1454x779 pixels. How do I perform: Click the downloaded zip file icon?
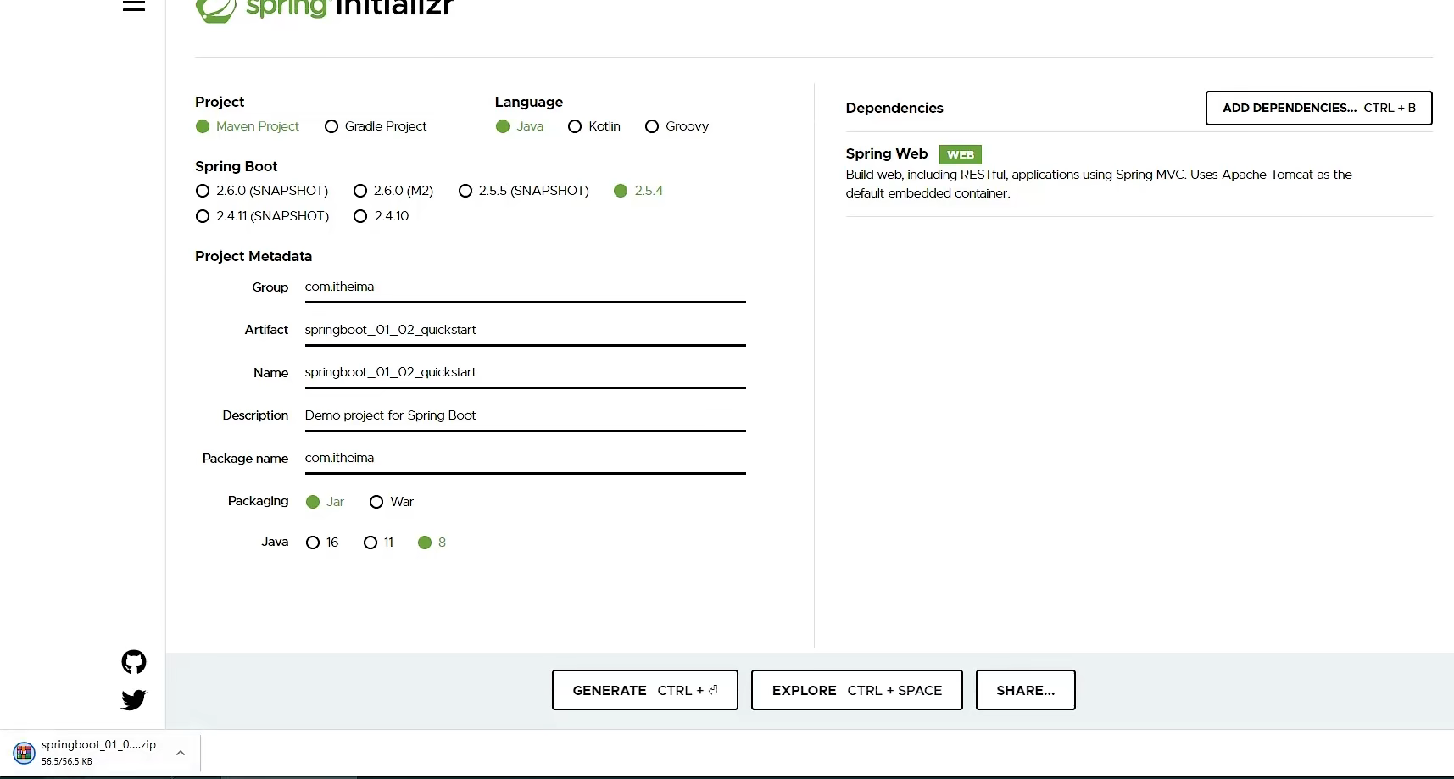[24, 752]
